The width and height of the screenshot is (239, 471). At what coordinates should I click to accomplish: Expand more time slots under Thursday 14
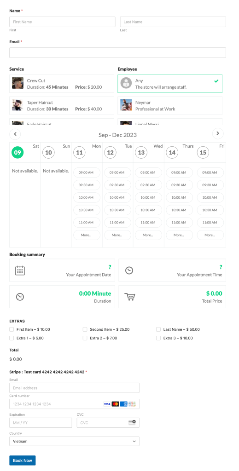179,235
